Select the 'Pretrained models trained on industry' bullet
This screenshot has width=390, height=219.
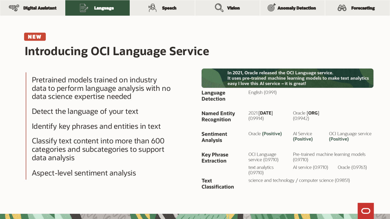(x=101, y=88)
